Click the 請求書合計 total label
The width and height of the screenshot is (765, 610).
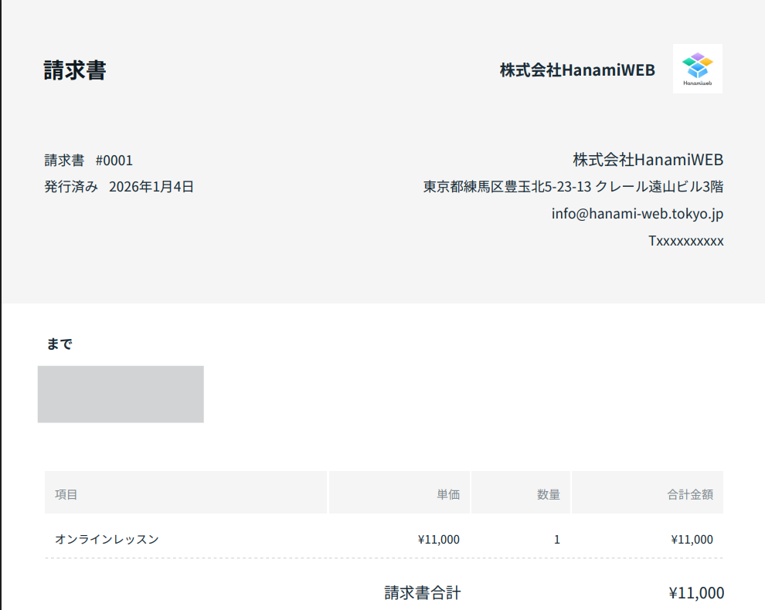[423, 593]
